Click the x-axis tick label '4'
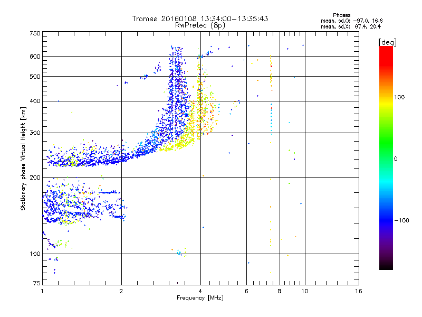 200,291
